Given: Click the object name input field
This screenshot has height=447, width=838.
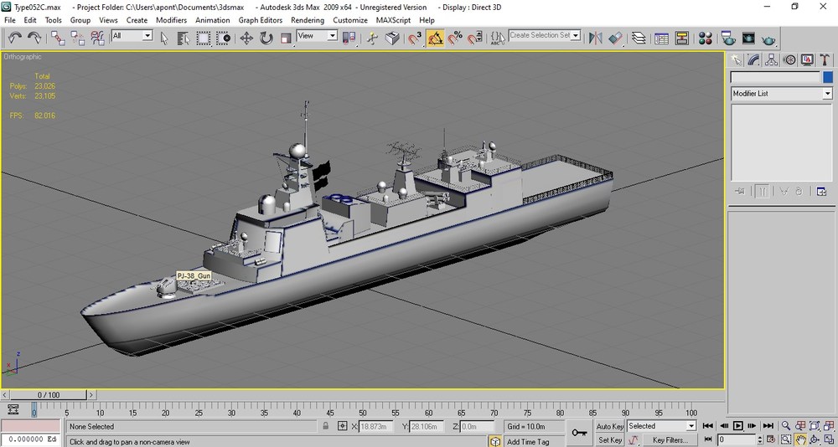Looking at the screenshot, I should click(x=775, y=78).
